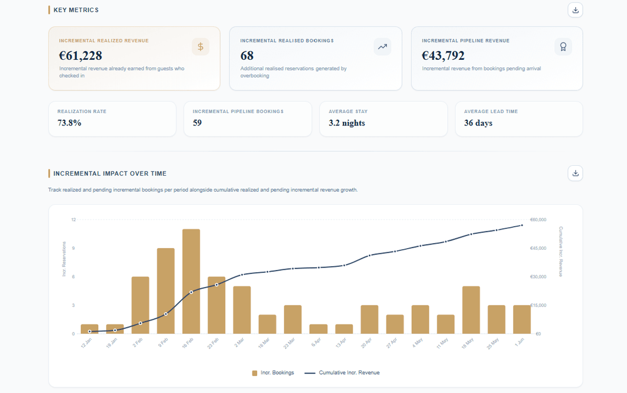627x393 pixels.
Task: Click the 20 Apr bar in the chart
Action: click(x=369, y=319)
